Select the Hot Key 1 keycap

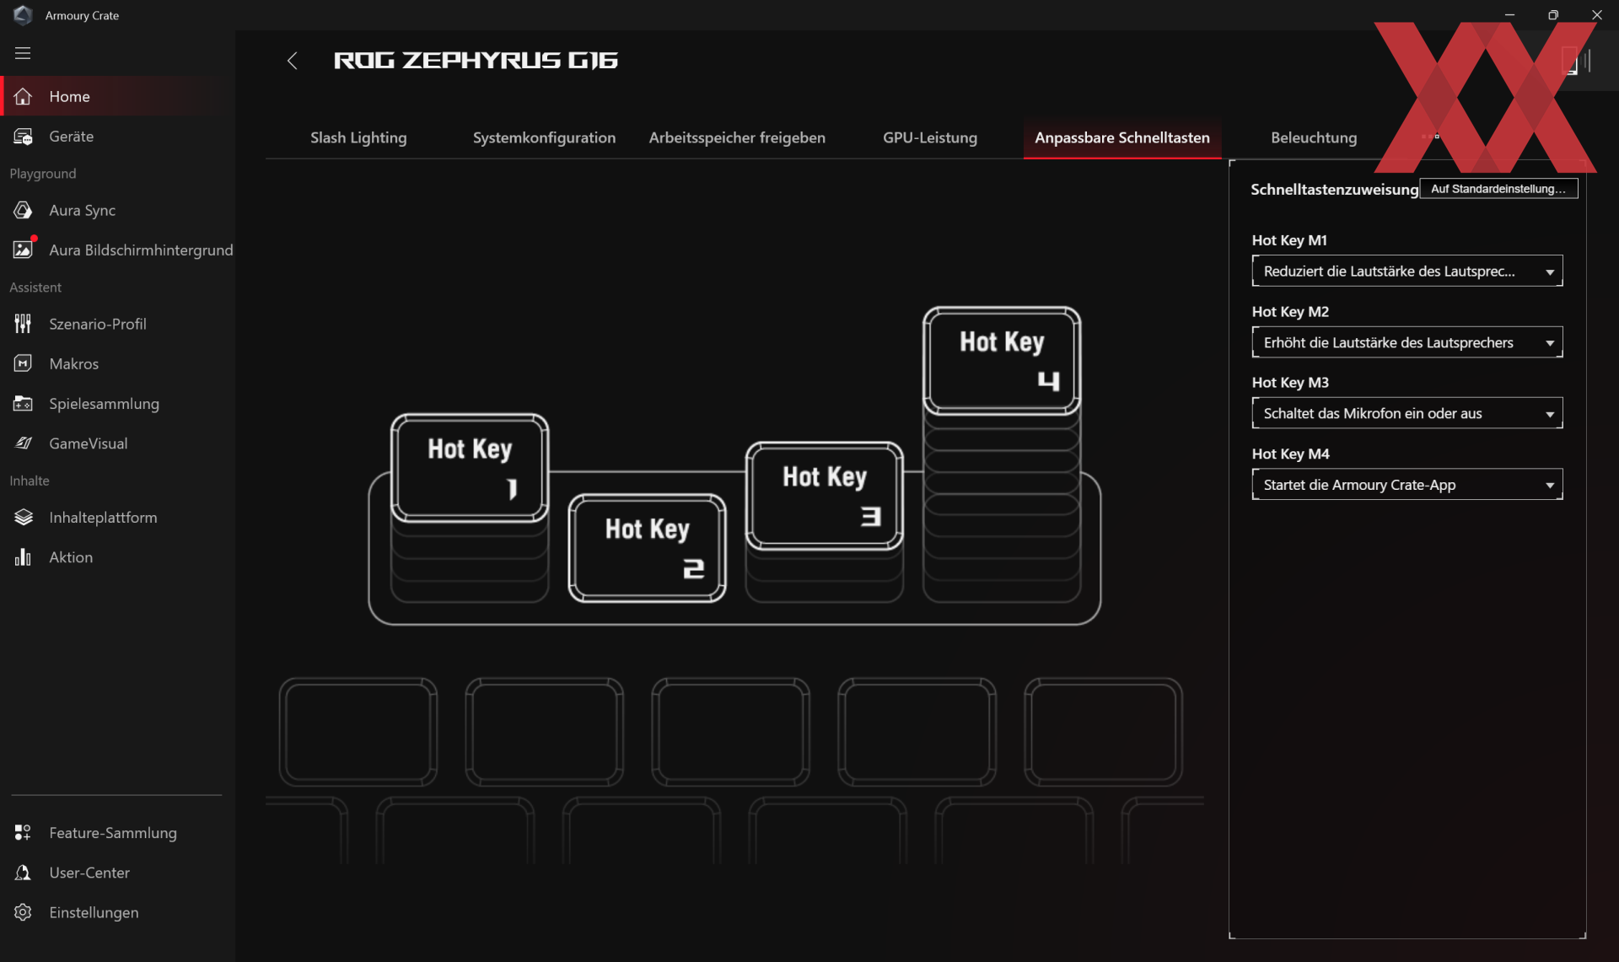point(470,468)
